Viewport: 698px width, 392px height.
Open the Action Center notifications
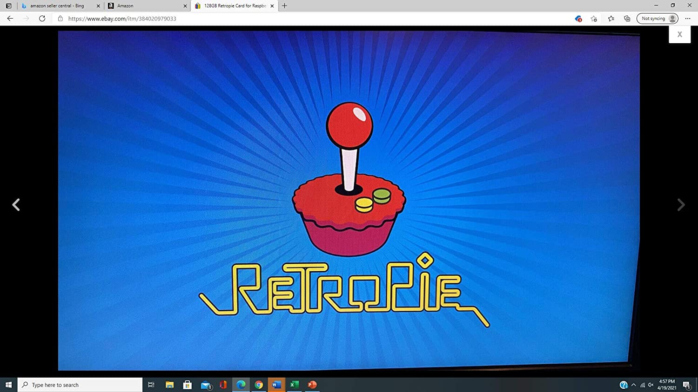click(686, 385)
